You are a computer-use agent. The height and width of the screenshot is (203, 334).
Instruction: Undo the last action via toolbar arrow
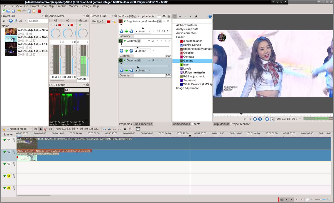click(19, 11)
